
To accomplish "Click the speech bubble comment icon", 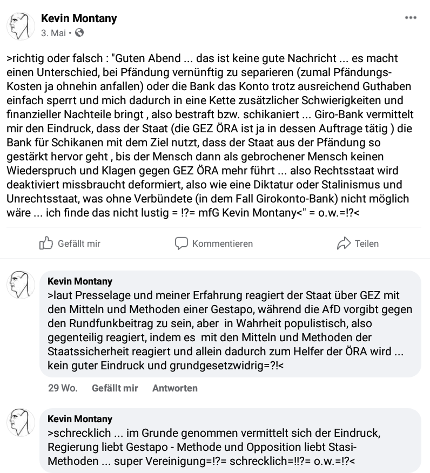I will coord(181,244).
